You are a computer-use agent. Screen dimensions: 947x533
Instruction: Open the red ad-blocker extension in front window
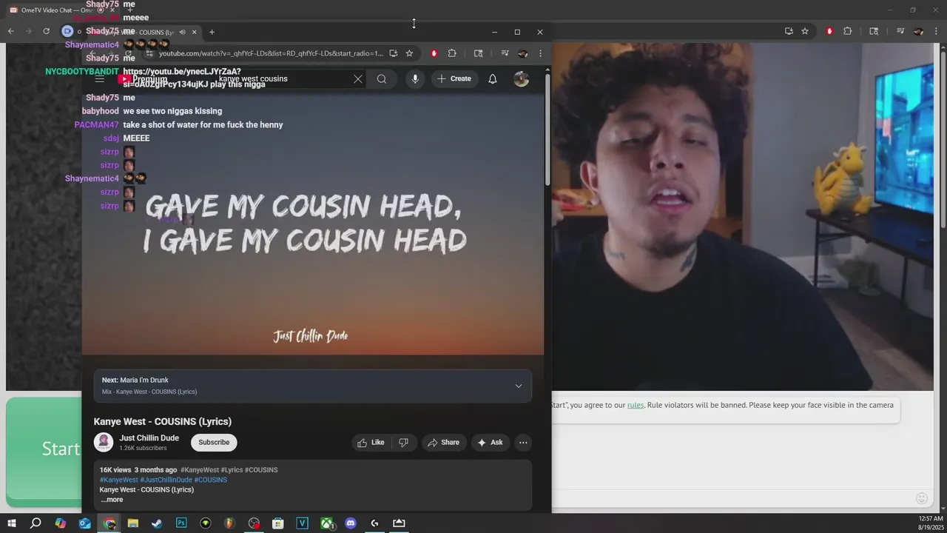pos(434,53)
